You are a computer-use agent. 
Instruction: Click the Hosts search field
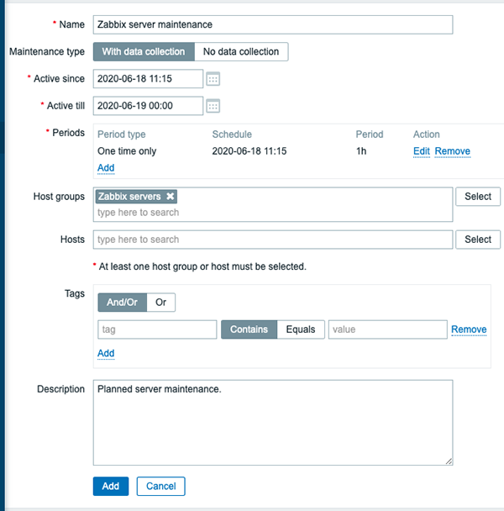tap(273, 240)
